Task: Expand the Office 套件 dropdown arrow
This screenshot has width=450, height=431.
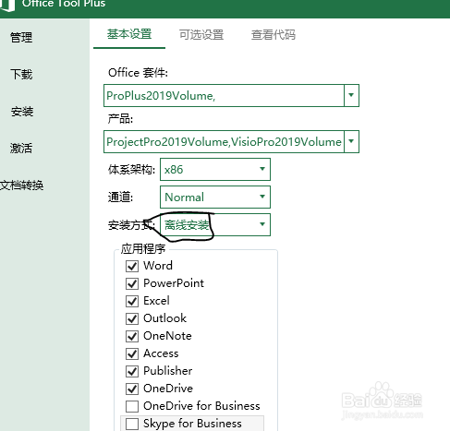Action: click(x=351, y=95)
